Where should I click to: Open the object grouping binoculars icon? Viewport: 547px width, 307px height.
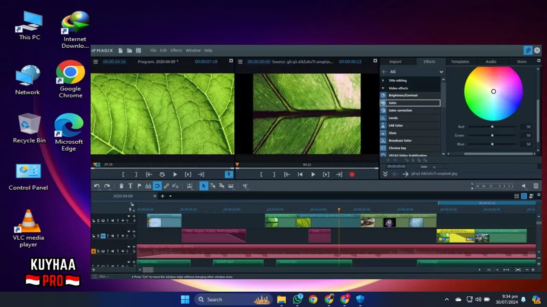[148, 186]
